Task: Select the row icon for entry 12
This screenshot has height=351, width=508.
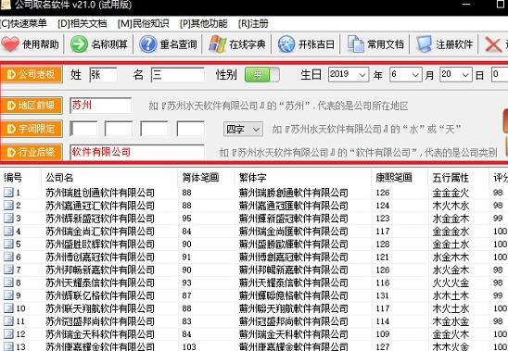Action: pyautogui.click(x=8, y=333)
